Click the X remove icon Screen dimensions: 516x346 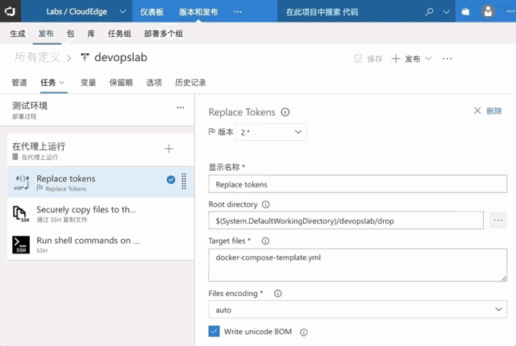(x=477, y=110)
